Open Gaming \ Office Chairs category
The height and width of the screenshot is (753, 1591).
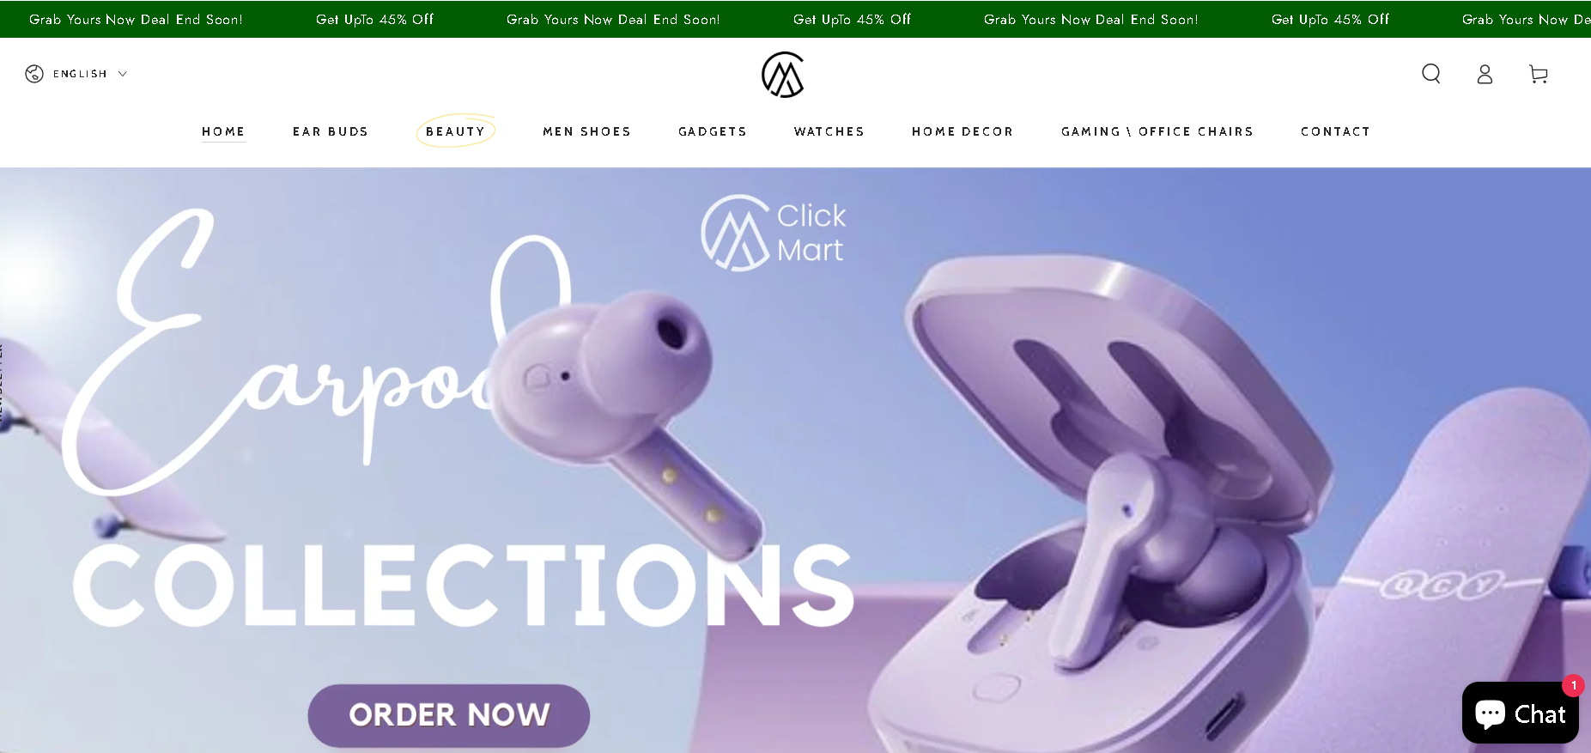click(x=1157, y=131)
